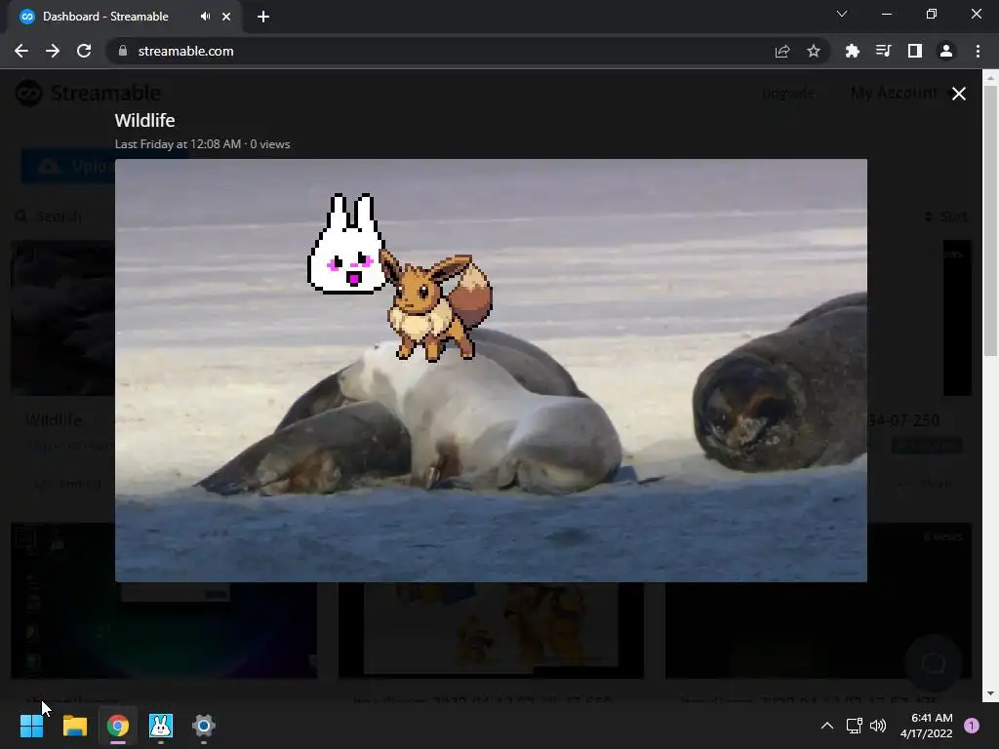Screen dimensions: 999x749
Task: Open the Extensions puzzle icon
Action: [x=852, y=51]
